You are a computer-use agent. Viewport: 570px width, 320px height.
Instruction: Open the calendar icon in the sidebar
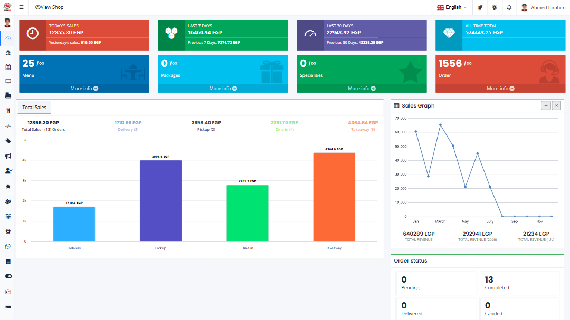click(8, 67)
